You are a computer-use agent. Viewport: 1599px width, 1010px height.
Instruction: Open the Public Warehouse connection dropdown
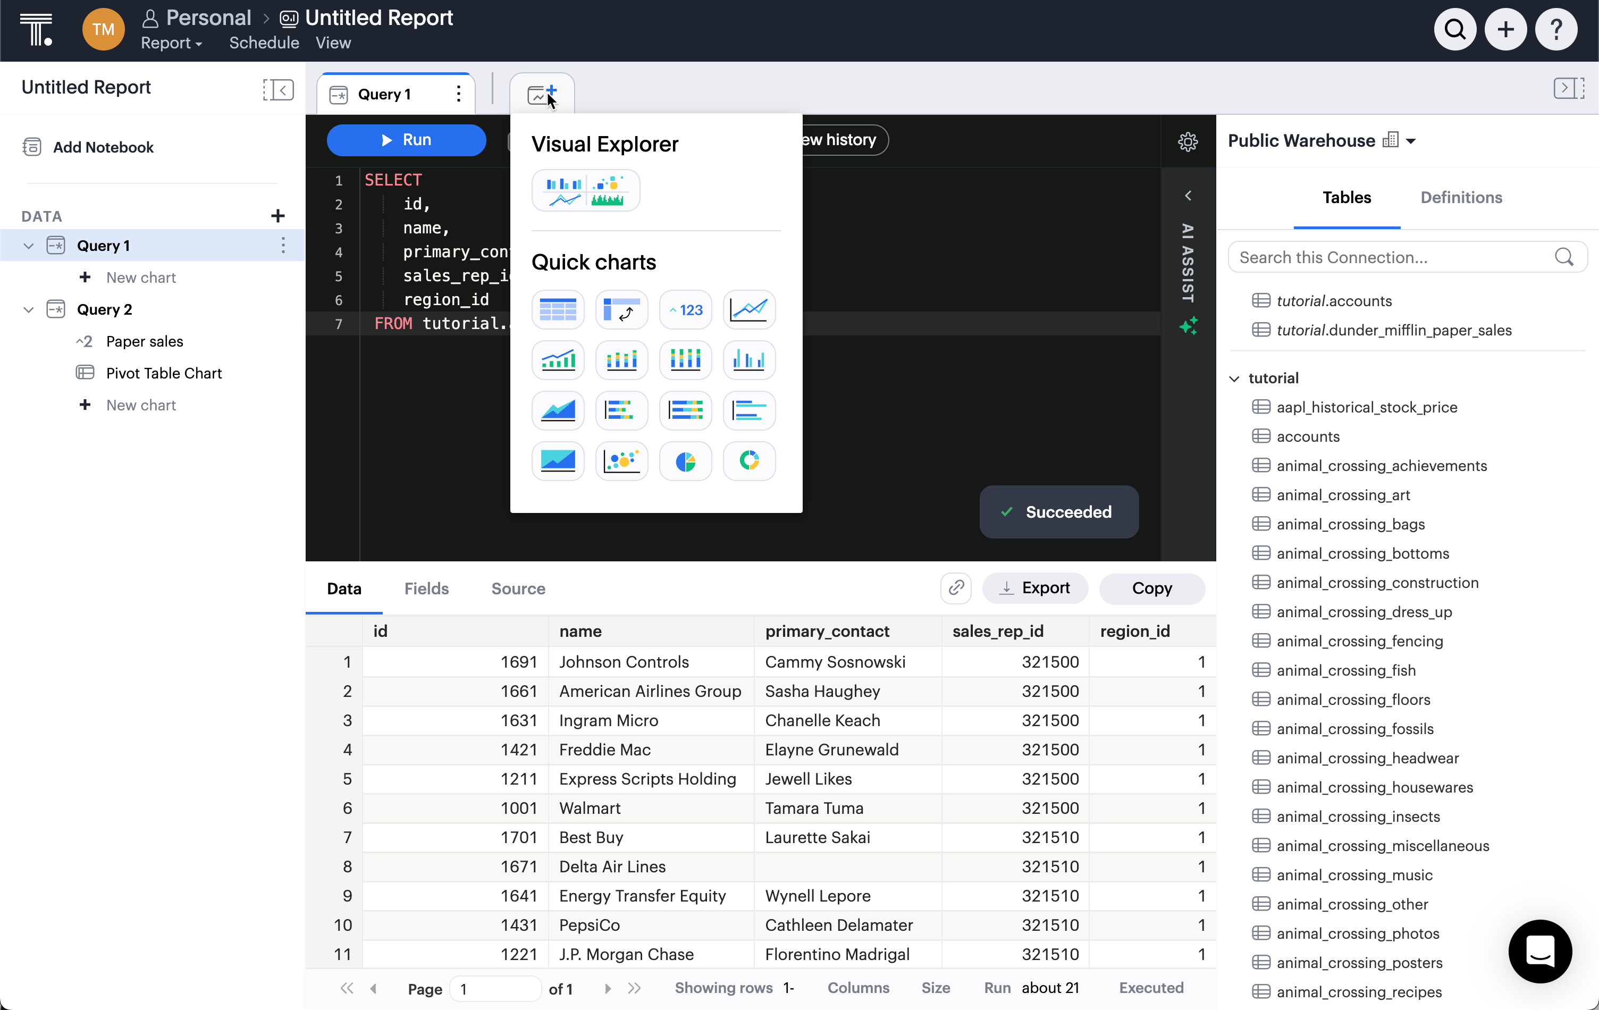(x=1411, y=141)
